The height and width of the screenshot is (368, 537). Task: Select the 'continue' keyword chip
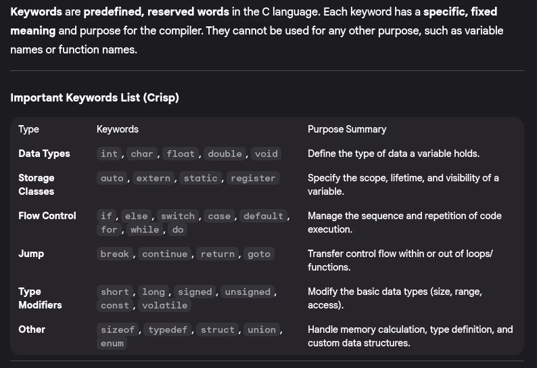pos(164,254)
